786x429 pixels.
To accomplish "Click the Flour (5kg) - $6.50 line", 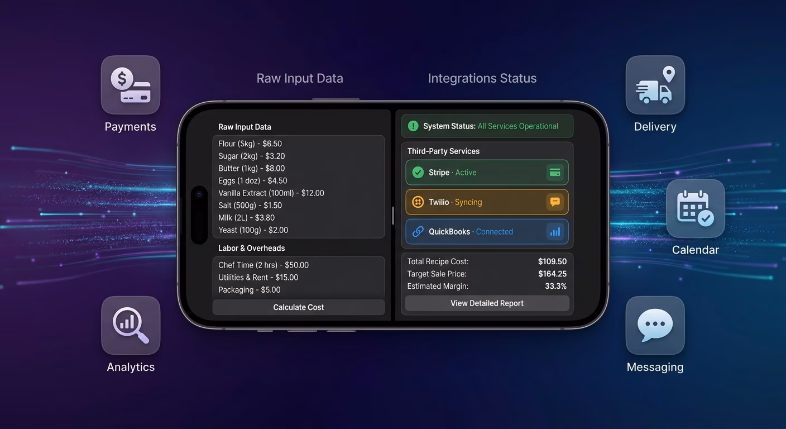I will coord(250,144).
